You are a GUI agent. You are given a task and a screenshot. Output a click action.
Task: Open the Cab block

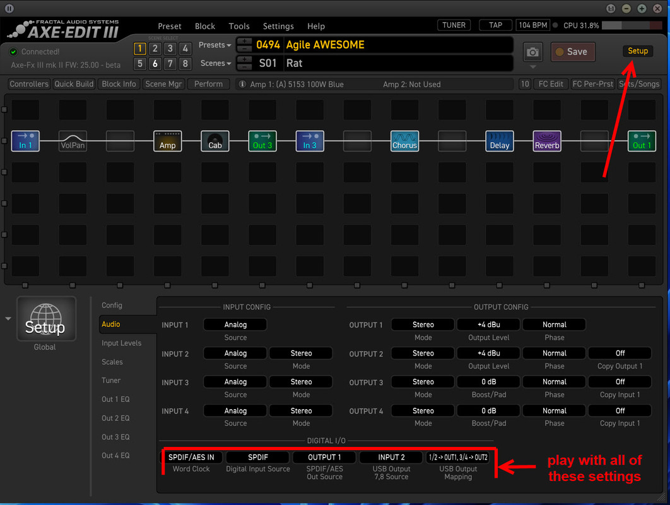(215, 141)
